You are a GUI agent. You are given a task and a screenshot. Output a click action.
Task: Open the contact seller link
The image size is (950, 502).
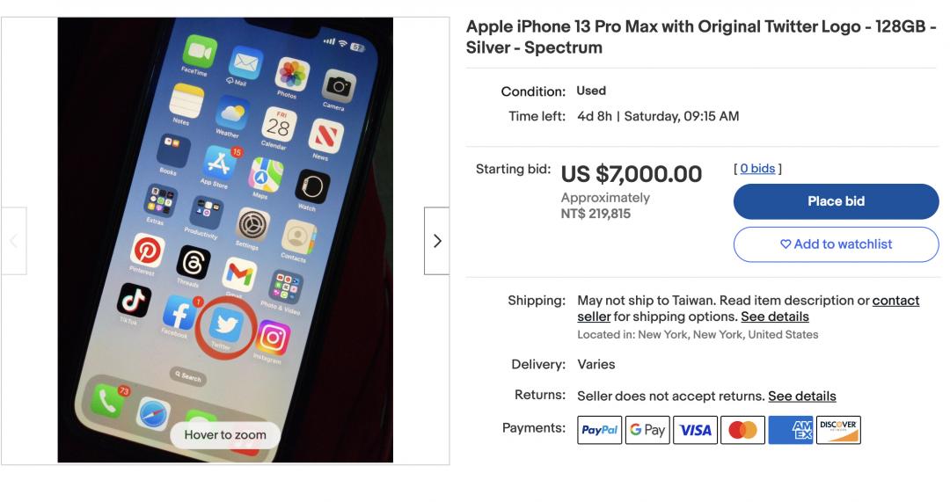[749, 309]
